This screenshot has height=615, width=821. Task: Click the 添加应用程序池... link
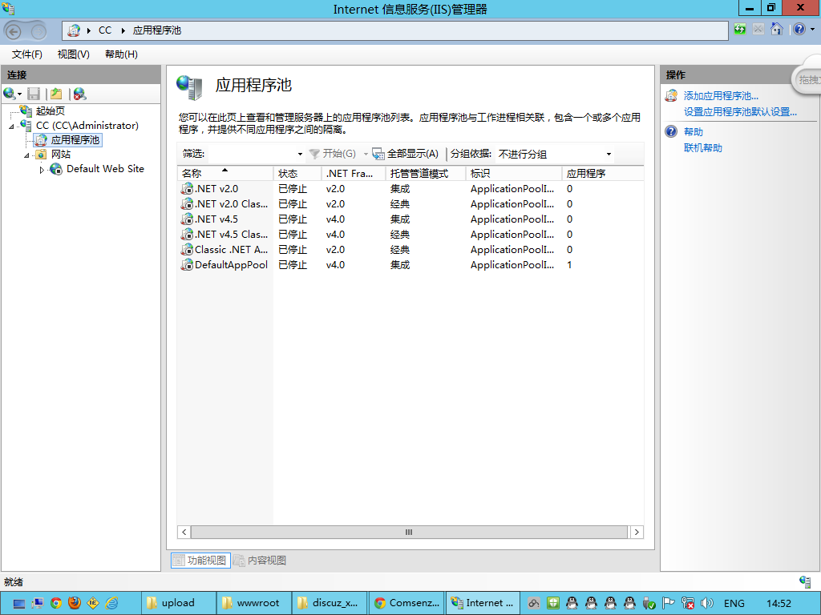point(721,96)
